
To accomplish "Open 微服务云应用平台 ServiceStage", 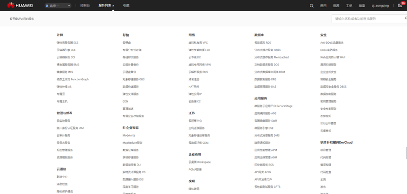I will click(274, 106).
